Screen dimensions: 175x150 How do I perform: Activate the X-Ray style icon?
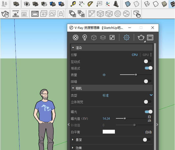[128, 4]
